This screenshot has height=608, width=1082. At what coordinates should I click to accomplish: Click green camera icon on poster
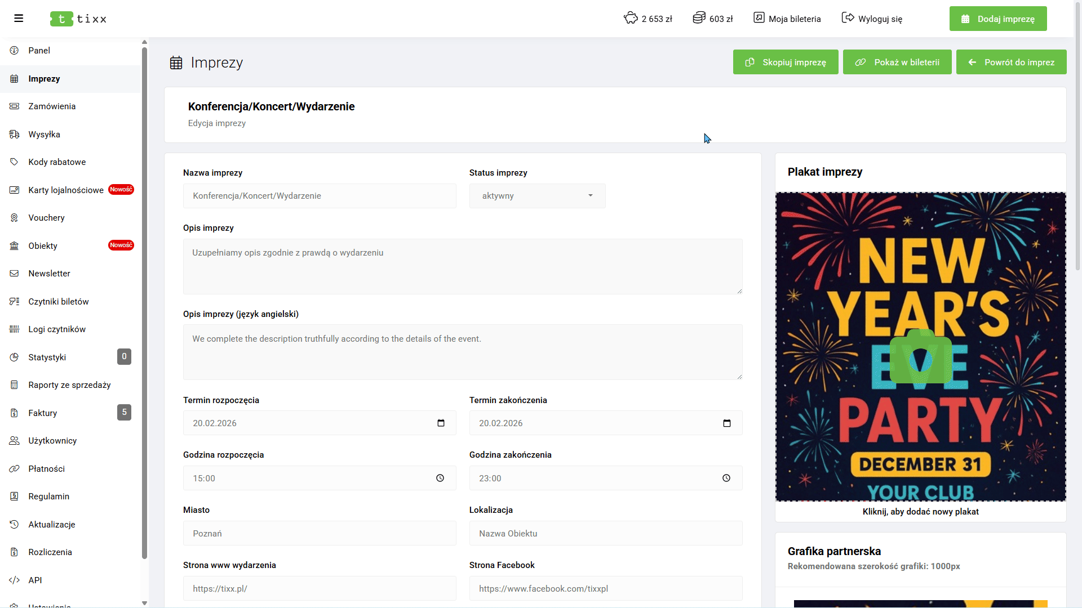921,357
